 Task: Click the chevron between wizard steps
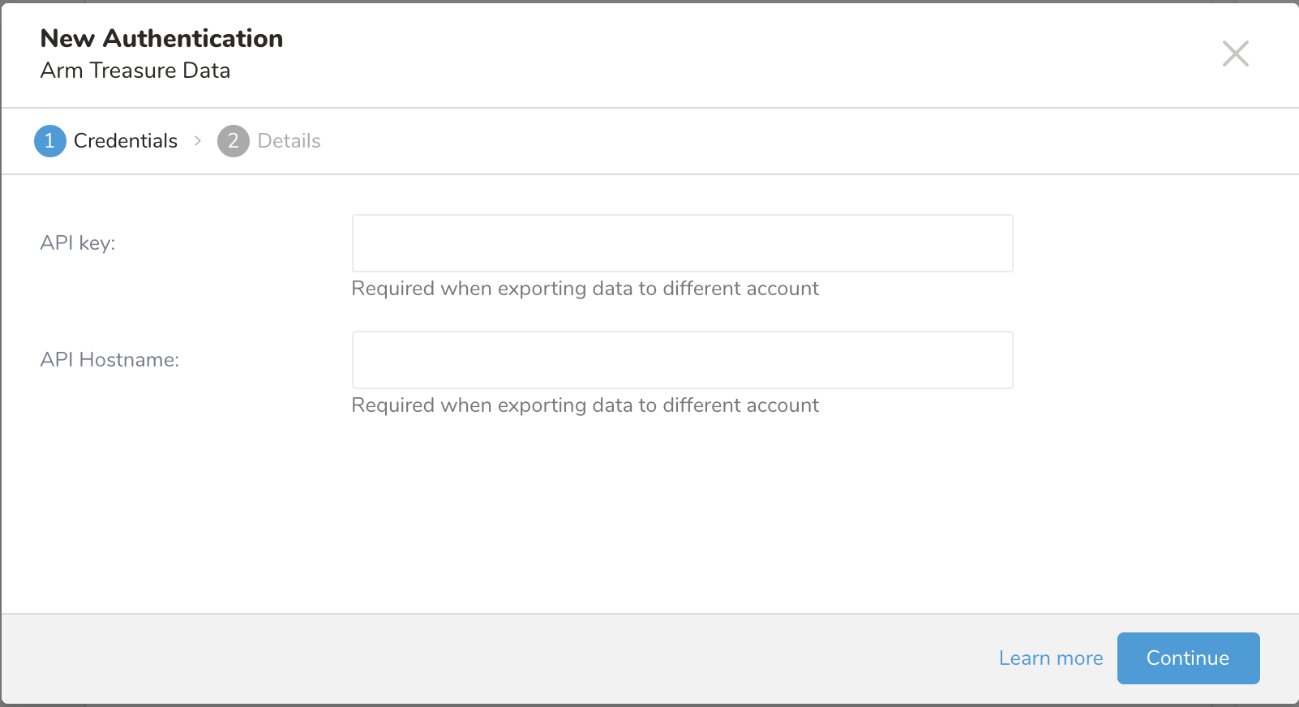[197, 141]
